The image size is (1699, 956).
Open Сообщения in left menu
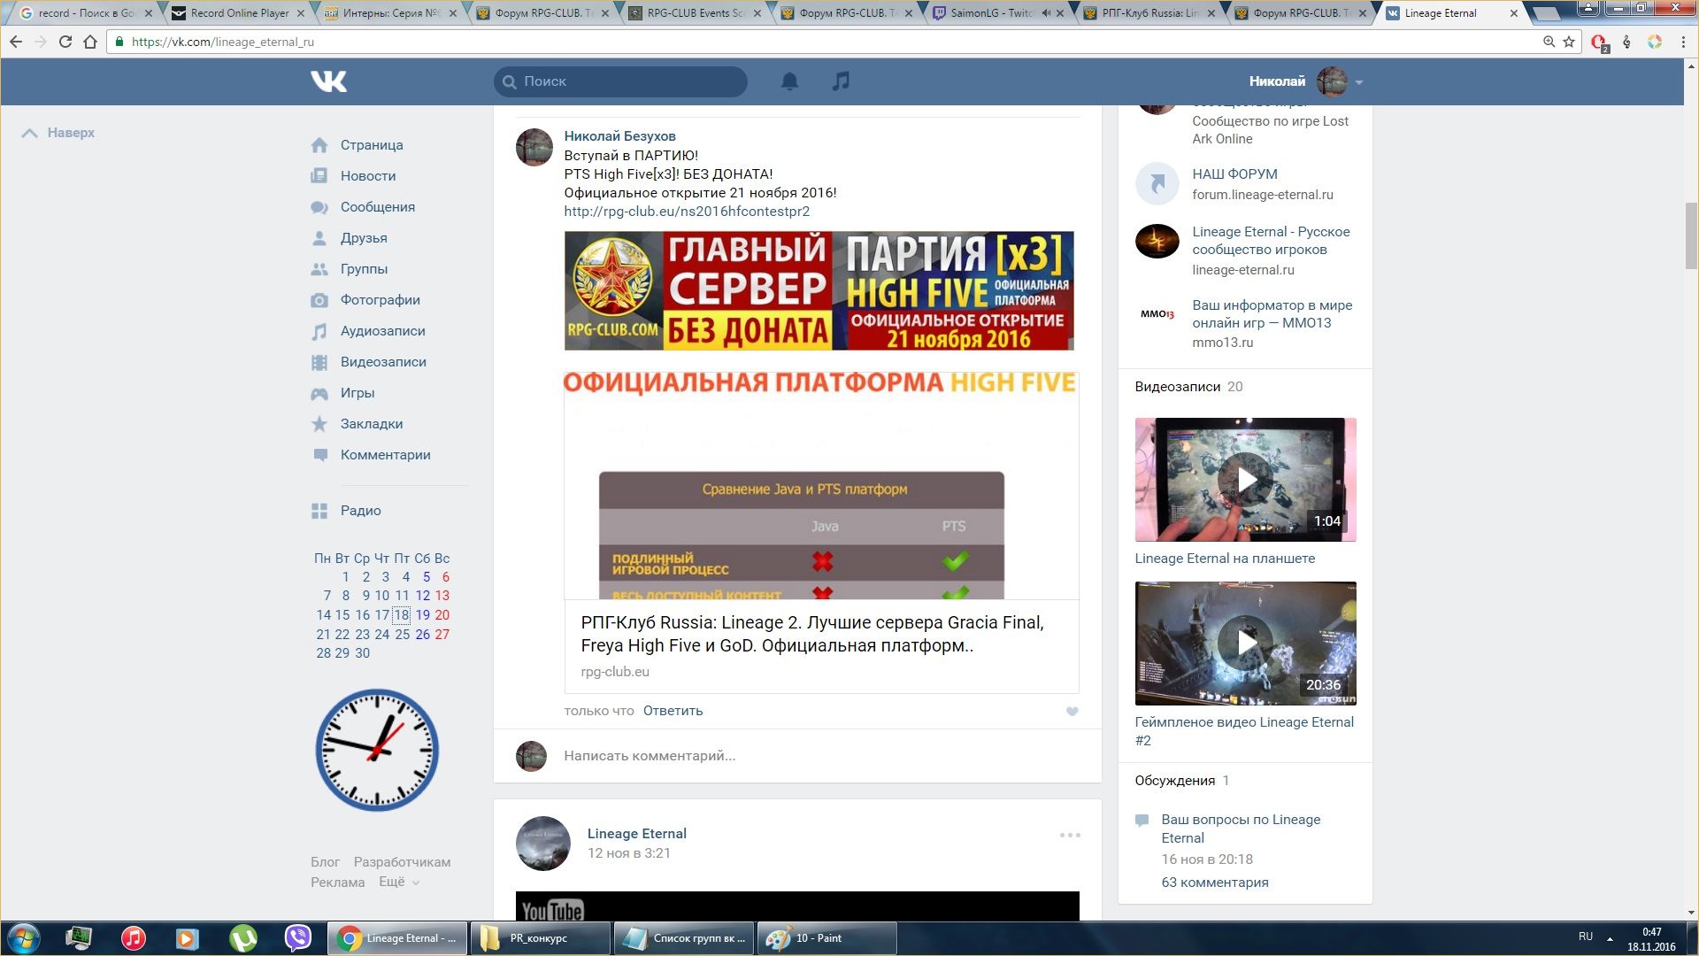377,207
